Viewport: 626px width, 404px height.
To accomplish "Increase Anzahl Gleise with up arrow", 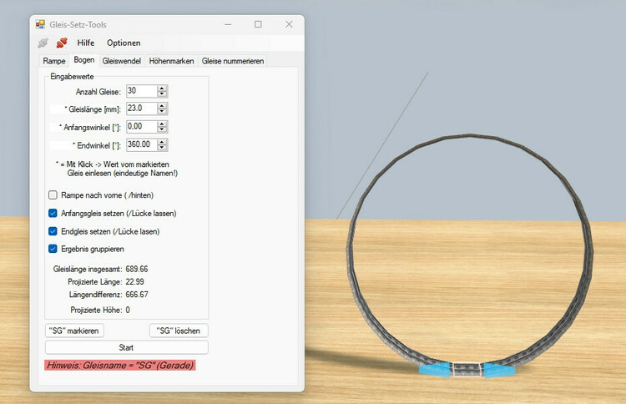I will [x=162, y=88].
